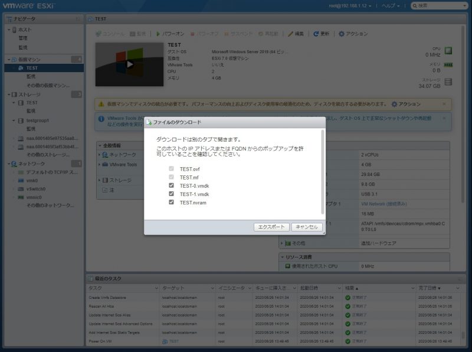Collapse the 全般情報 section

pos(100,145)
